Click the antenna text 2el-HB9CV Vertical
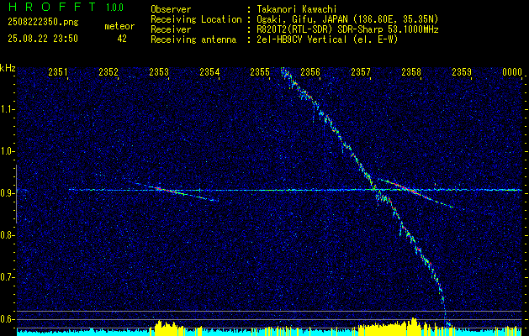Screen dimensions: 529x336 tap(302, 39)
